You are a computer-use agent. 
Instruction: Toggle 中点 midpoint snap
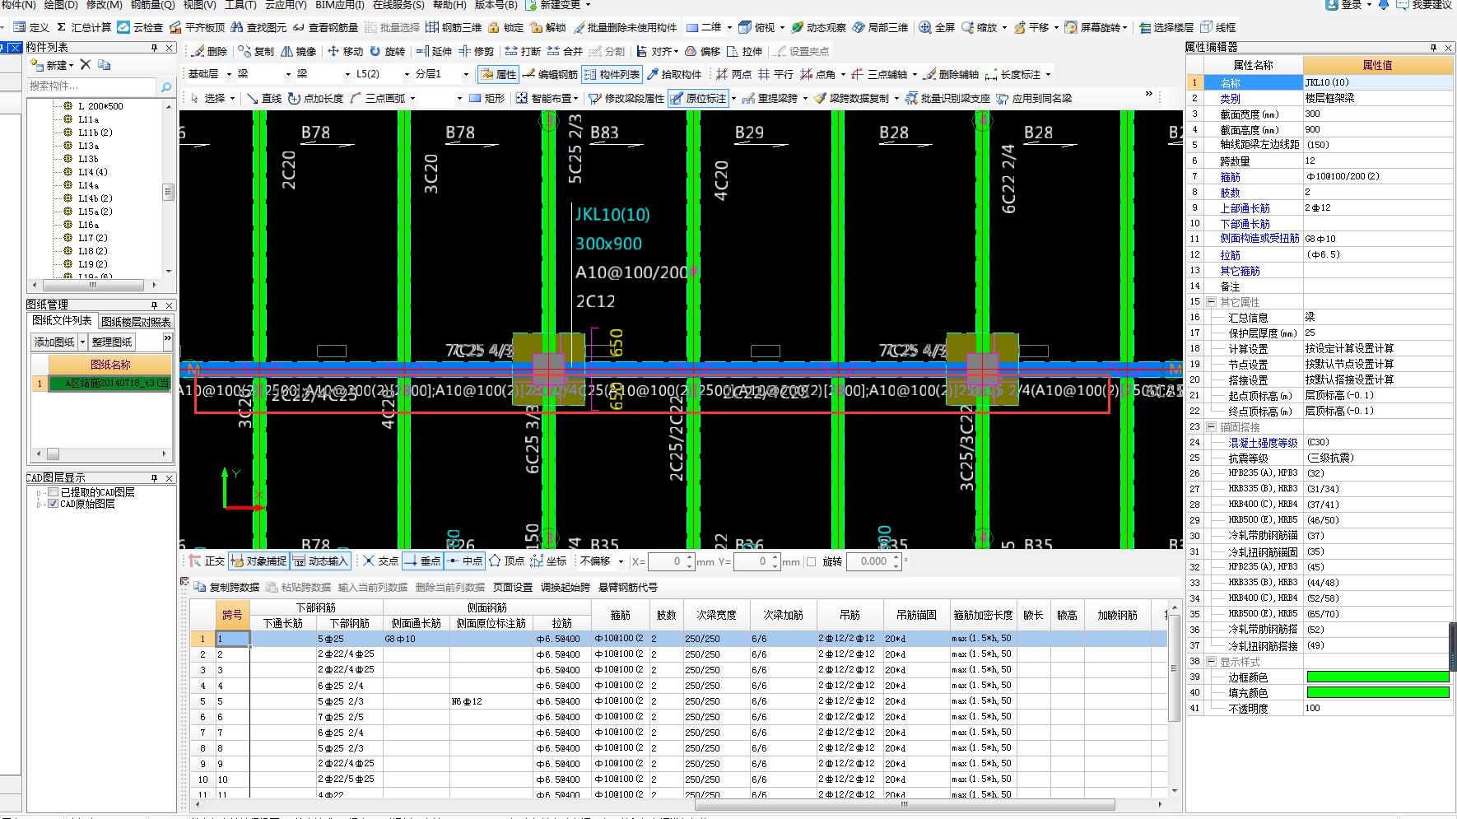coord(464,561)
